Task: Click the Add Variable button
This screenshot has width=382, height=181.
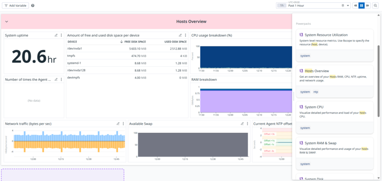Action: pos(15,5)
